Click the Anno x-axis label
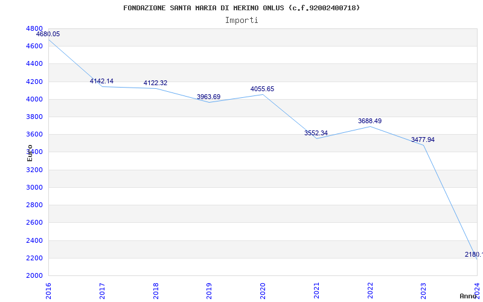 [468, 296]
